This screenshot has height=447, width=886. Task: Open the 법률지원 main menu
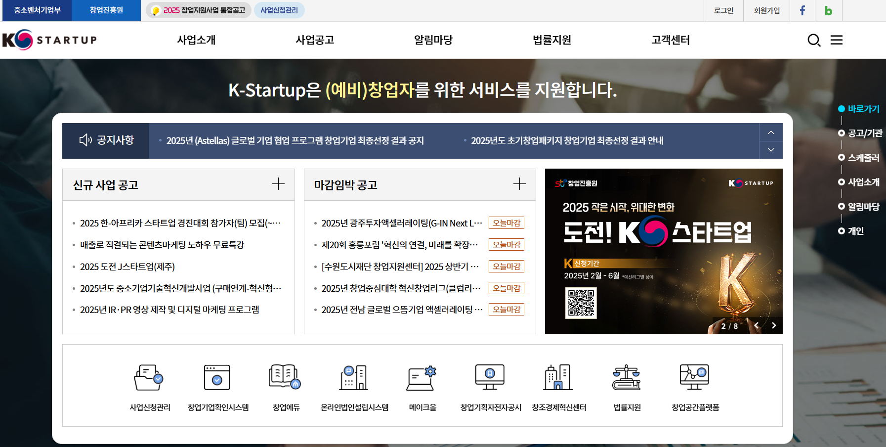pyautogui.click(x=552, y=40)
